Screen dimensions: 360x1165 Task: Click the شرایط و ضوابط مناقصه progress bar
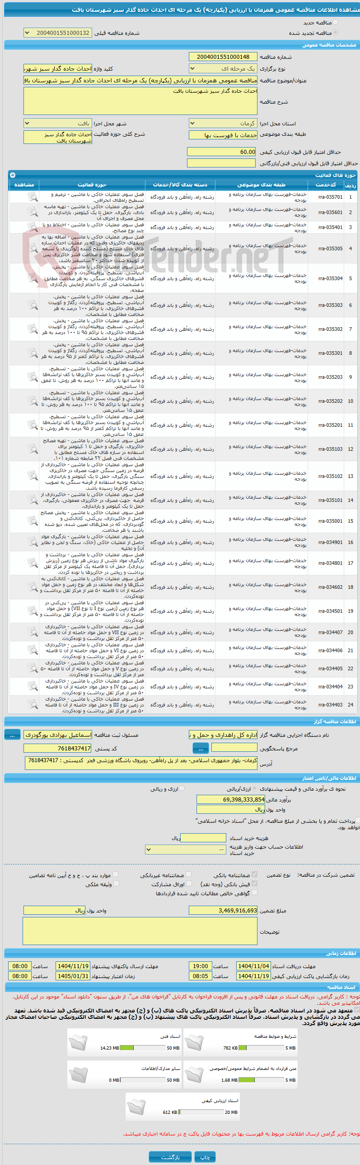(x=261, y=1048)
